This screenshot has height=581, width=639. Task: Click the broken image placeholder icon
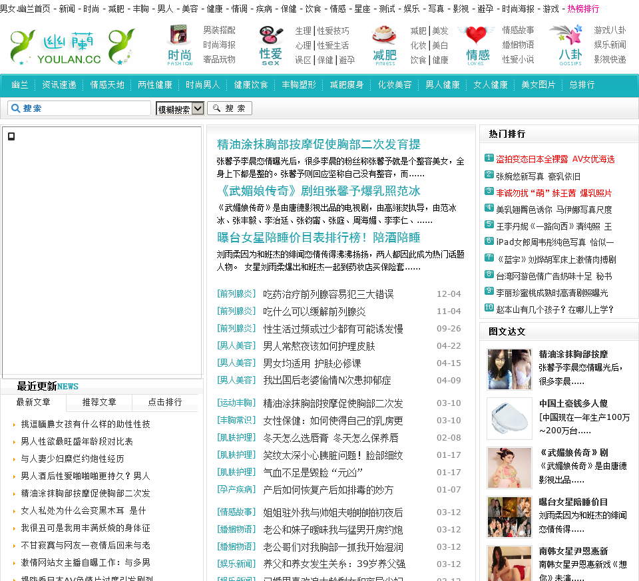[x=11, y=136]
